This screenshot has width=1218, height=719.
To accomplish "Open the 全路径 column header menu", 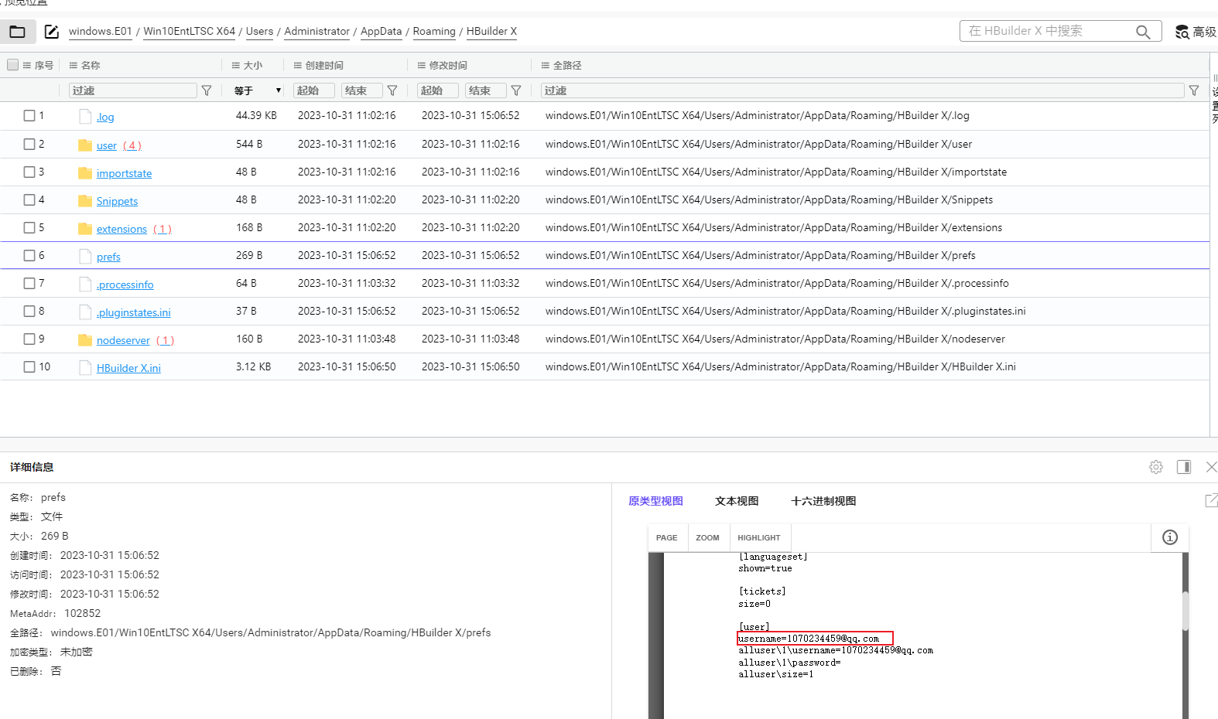I will click(546, 66).
